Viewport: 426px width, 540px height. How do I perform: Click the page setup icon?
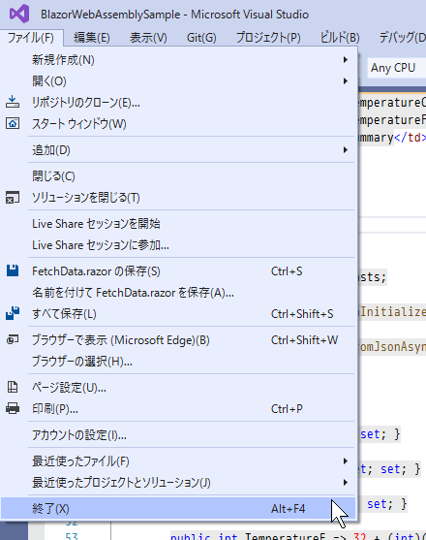point(13,387)
